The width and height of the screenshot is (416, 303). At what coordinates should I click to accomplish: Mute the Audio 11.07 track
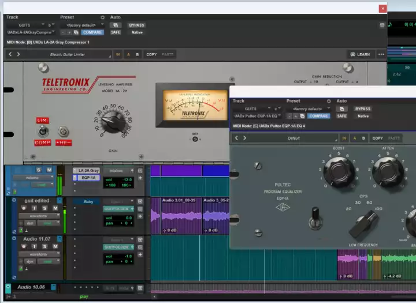click(55, 246)
